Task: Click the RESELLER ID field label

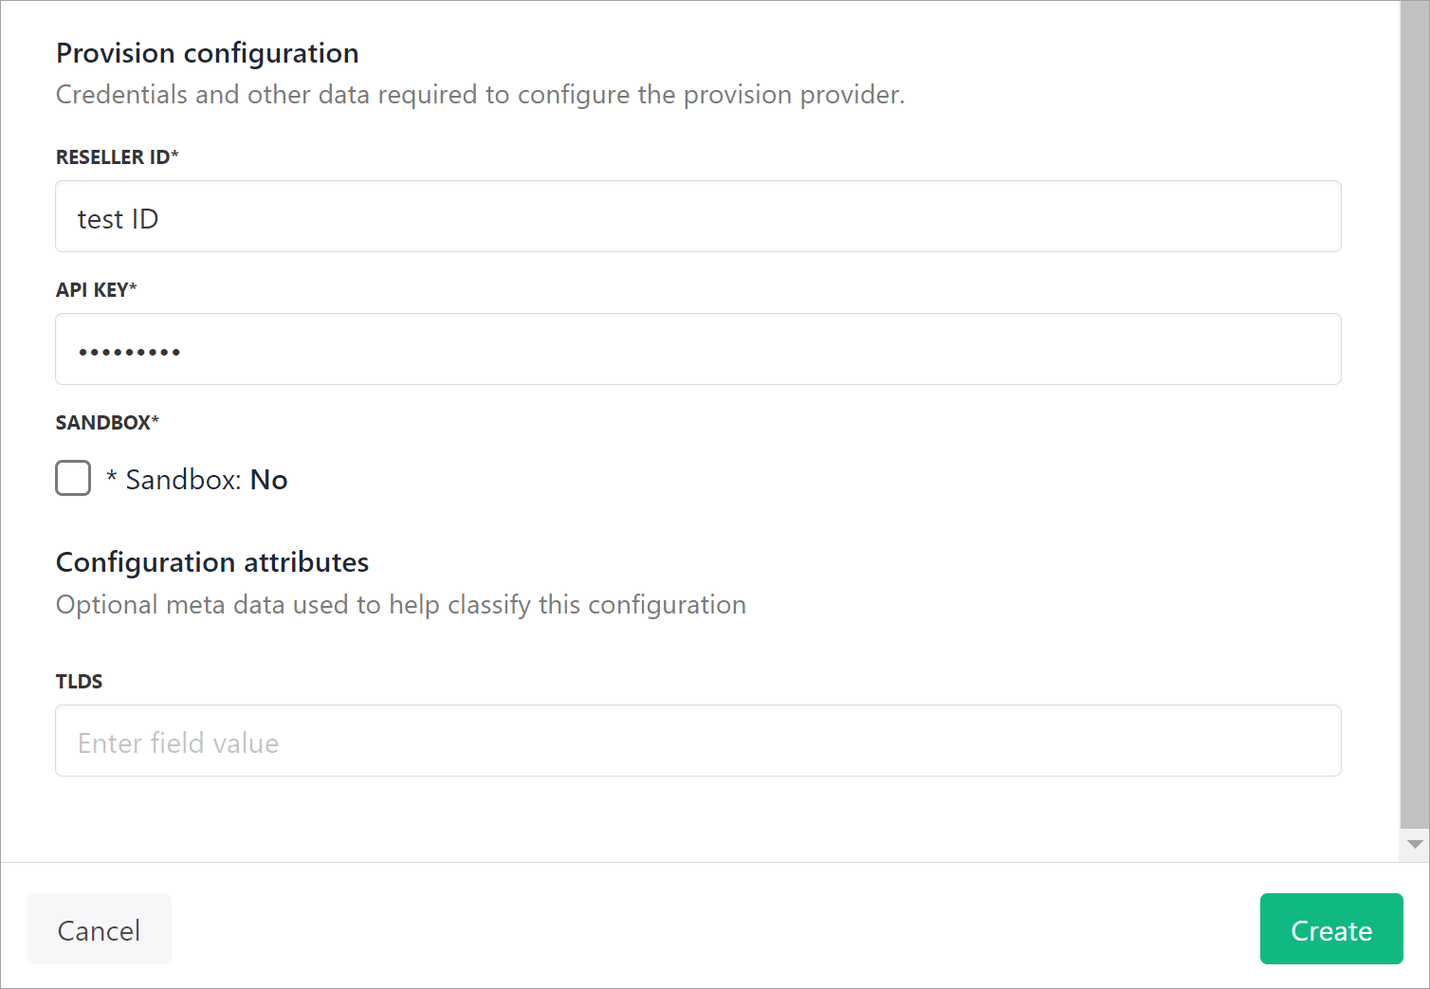Action: click(117, 157)
